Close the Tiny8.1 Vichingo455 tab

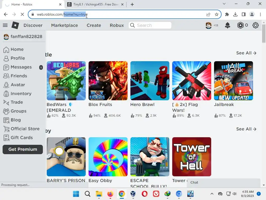122,4
